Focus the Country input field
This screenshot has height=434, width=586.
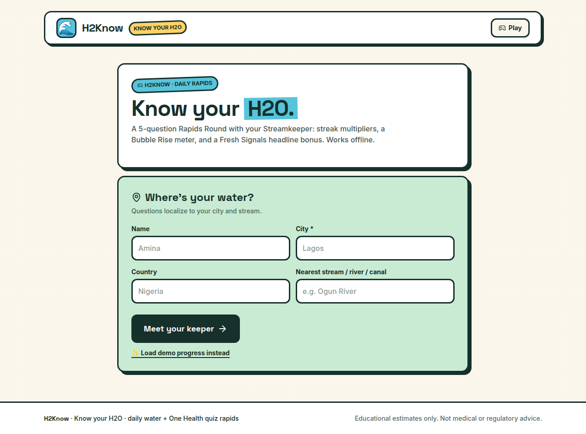(211, 291)
